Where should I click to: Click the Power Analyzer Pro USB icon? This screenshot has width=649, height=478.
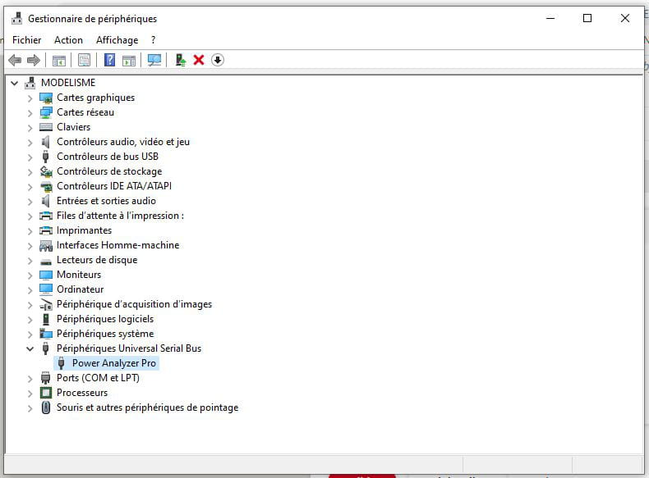(x=62, y=363)
